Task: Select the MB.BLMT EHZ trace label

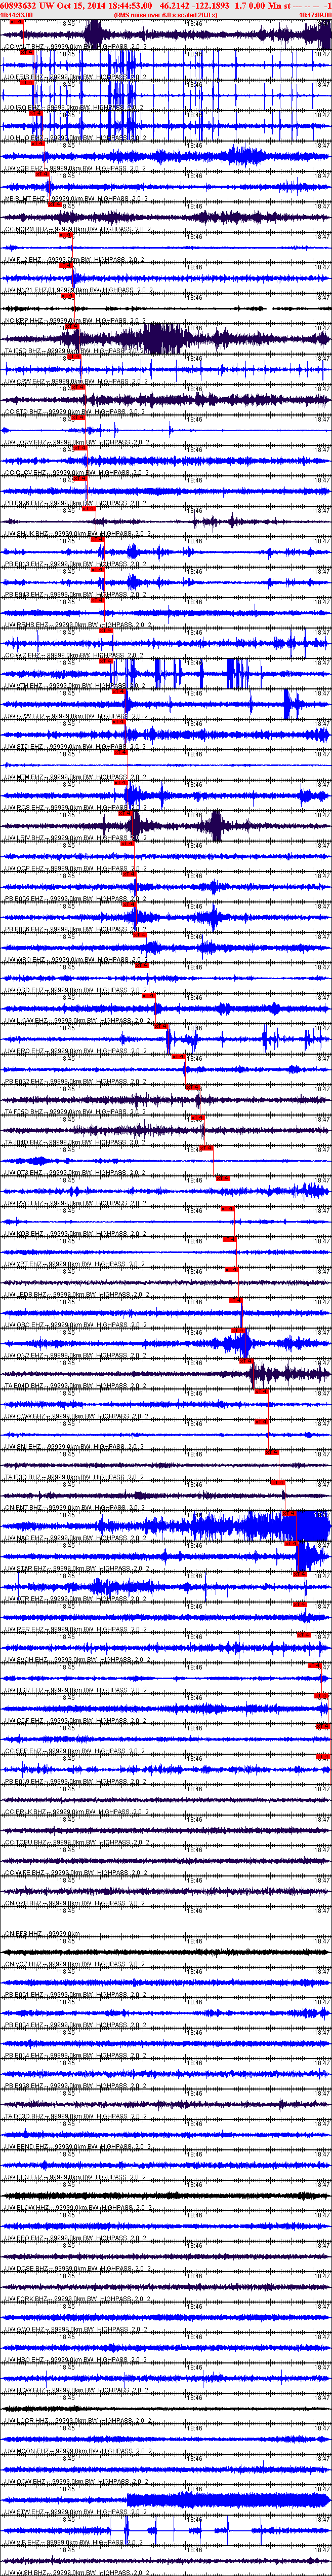Action: [76, 199]
